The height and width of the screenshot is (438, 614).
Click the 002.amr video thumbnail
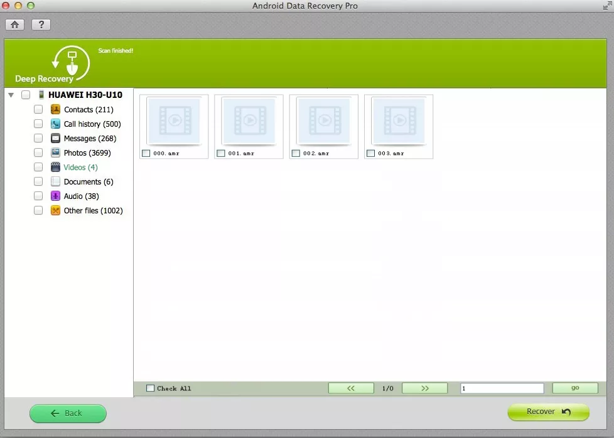(x=324, y=120)
